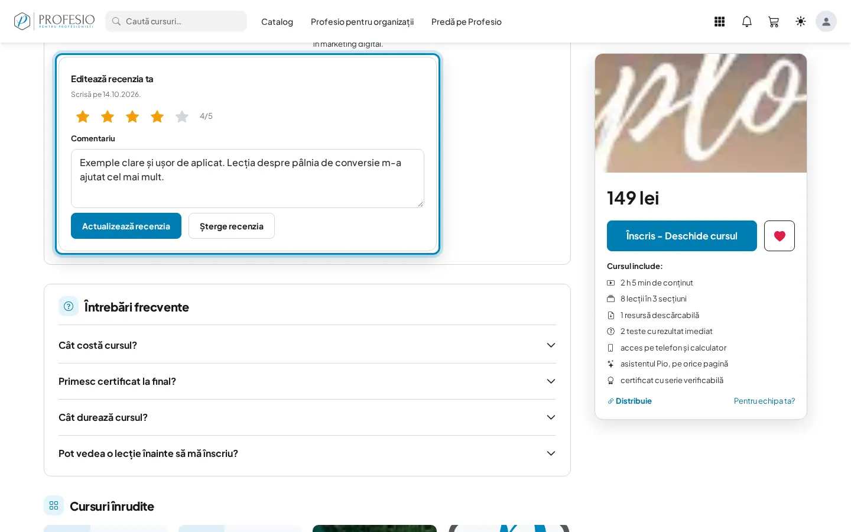This screenshot has width=851, height=532.
Task: Open the Pentru echipa ta? link
Action: tap(764, 401)
